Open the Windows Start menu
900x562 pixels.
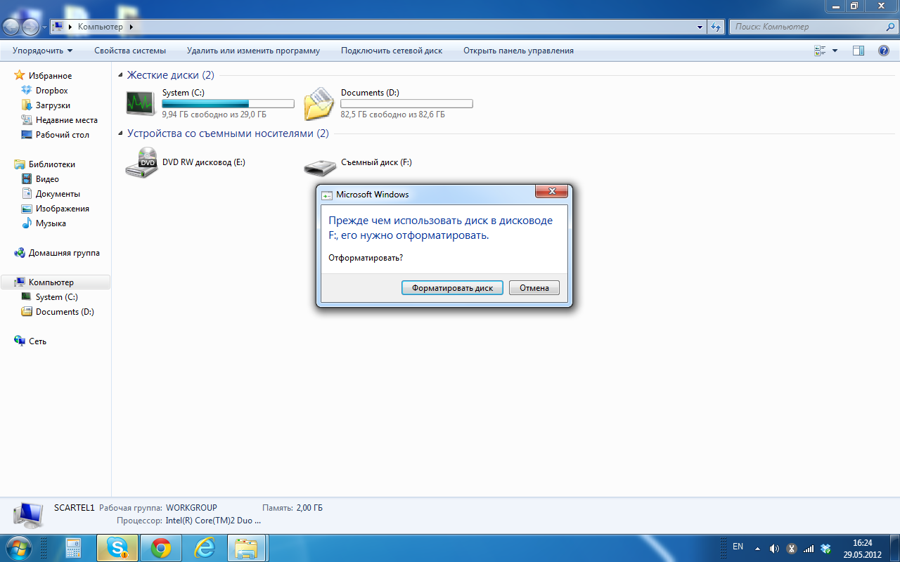coord(18,547)
